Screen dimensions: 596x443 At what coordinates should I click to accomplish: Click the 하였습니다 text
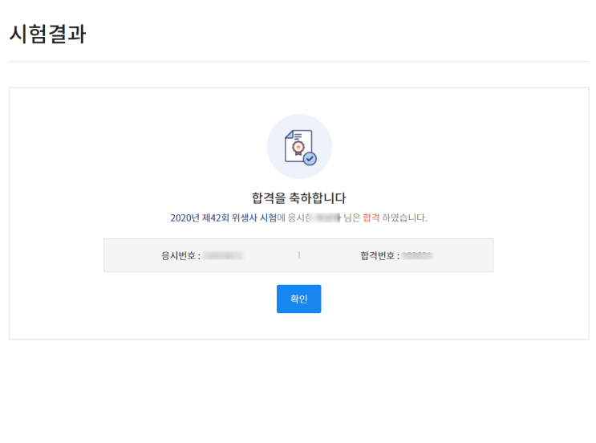point(404,217)
